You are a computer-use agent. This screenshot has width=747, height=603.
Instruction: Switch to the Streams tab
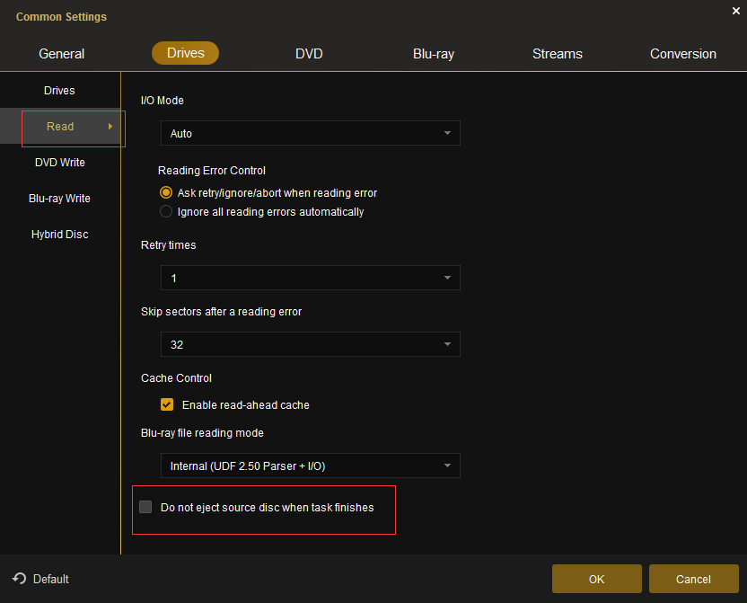(558, 54)
